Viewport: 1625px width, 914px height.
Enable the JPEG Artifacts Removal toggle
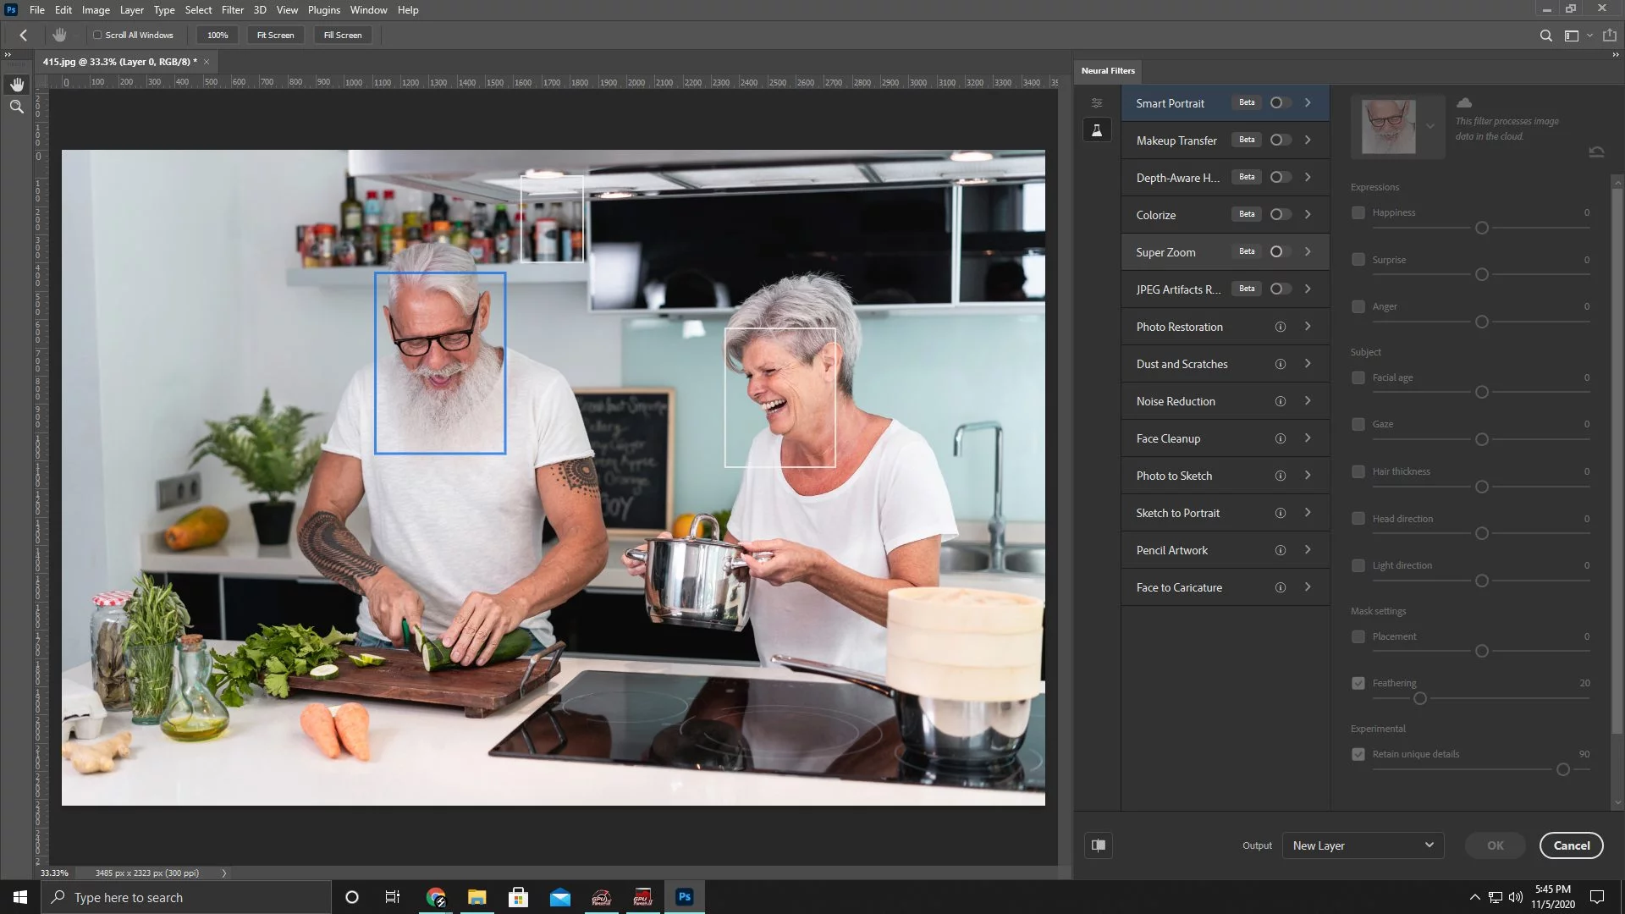(x=1281, y=289)
